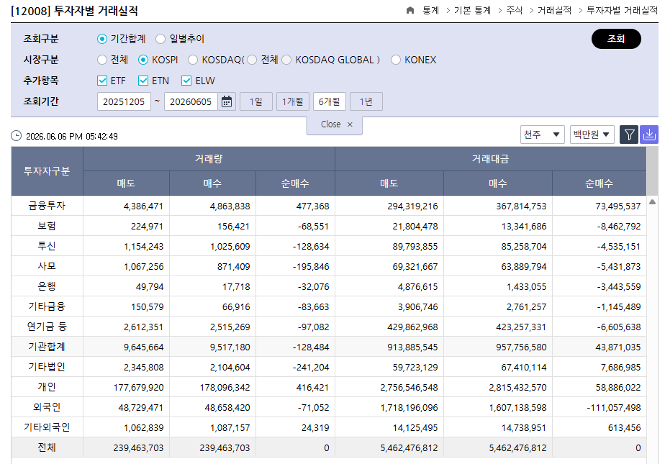Image resolution: width=665 pixels, height=464 pixels.
Task: Uncheck the ETF checkbox
Action: point(101,81)
